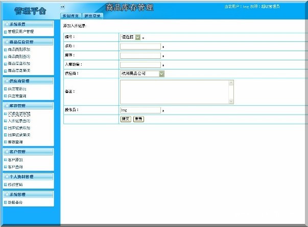
Task: Click the icon next to 供应商查询
Action: click(x=6, y=96)
